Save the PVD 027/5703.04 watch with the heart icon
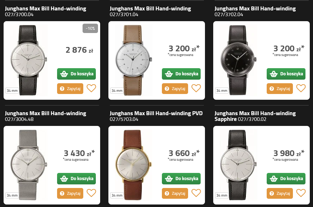Screen dimensions: 313x207 point(196,193)
